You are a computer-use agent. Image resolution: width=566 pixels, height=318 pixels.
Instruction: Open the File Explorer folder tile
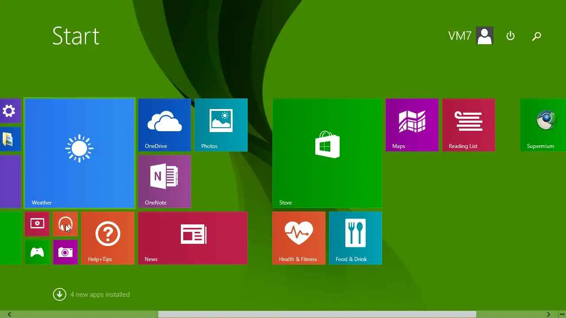(x=10, y=139)
